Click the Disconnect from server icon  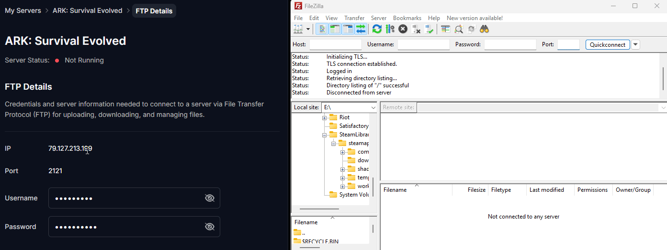point(416,29)
